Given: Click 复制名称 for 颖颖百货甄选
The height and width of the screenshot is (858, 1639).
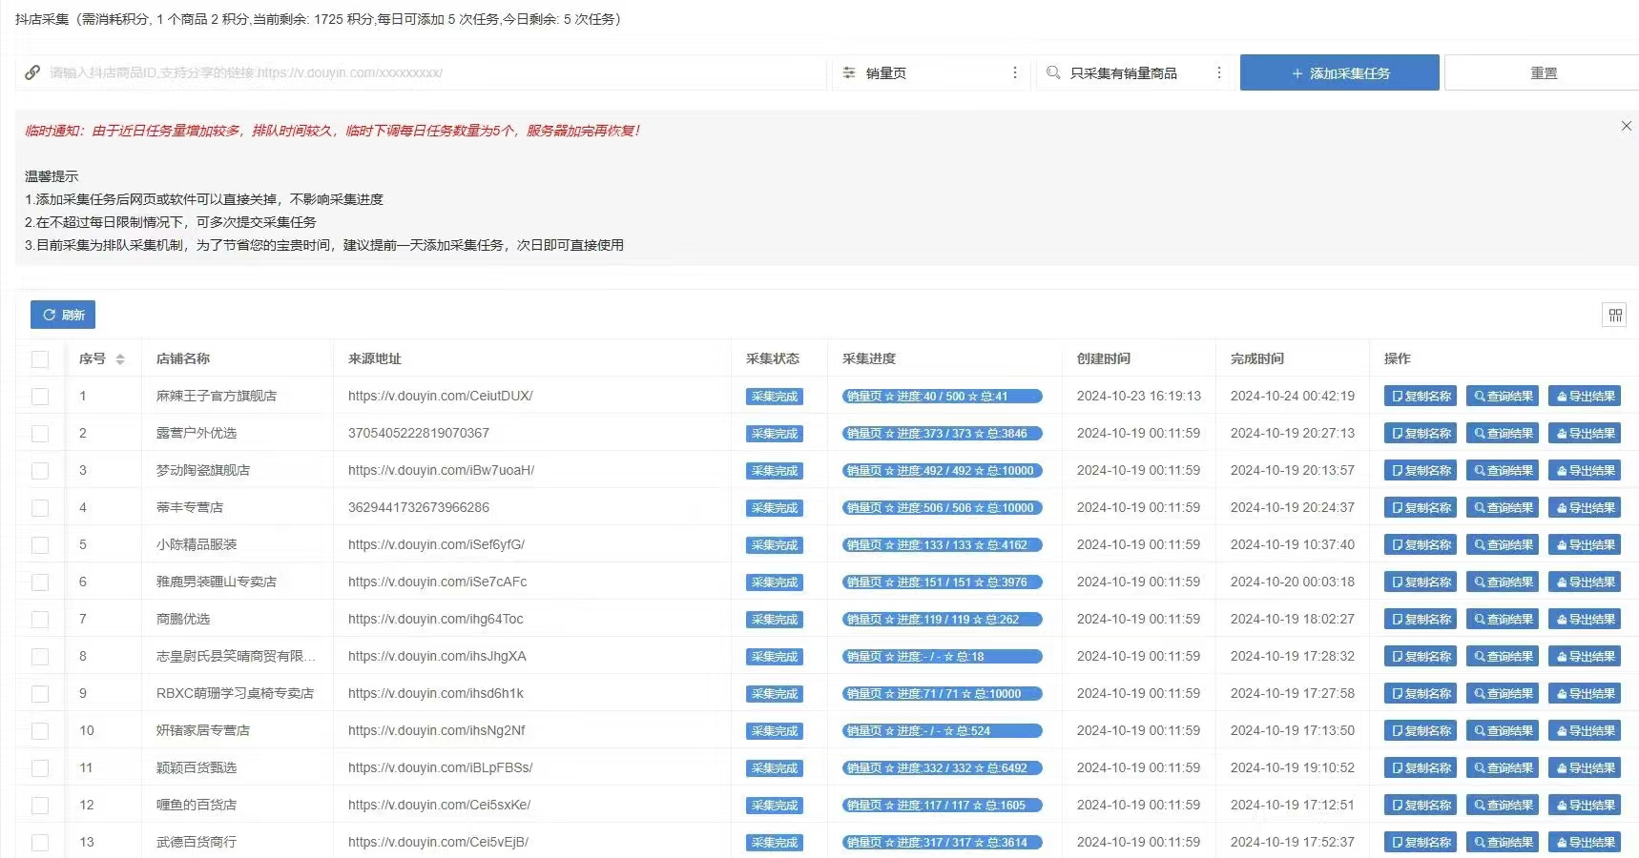Looking at the screenshot, I should (1421, 768).
